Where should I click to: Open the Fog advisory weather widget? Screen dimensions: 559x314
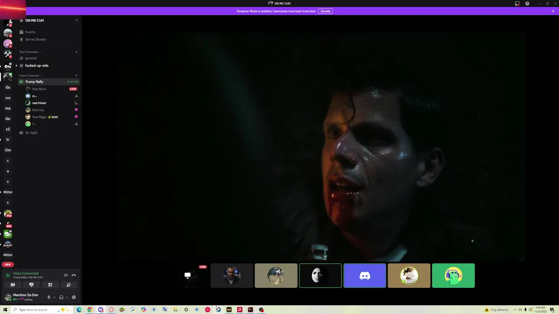point(496,310)
